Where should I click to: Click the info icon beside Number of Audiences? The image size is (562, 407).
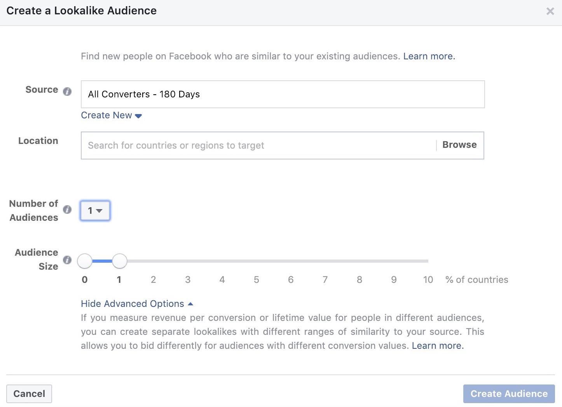tap(67, 210)
